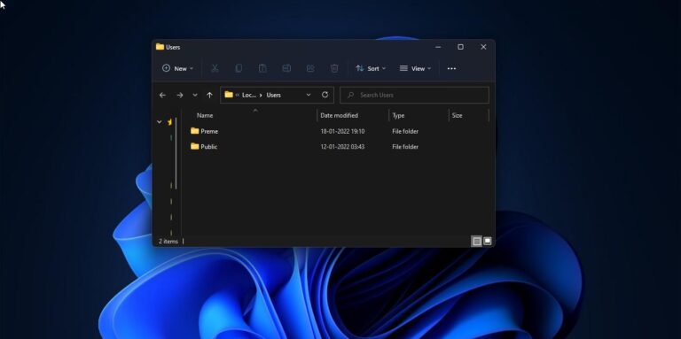Screen dimensions: 681x339
Task: Click the Paste clipboard icon
Action: coord(262,68)
